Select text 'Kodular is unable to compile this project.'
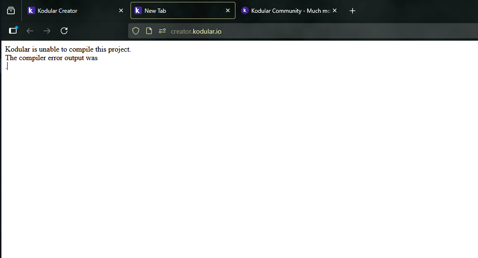 [68, 50]
